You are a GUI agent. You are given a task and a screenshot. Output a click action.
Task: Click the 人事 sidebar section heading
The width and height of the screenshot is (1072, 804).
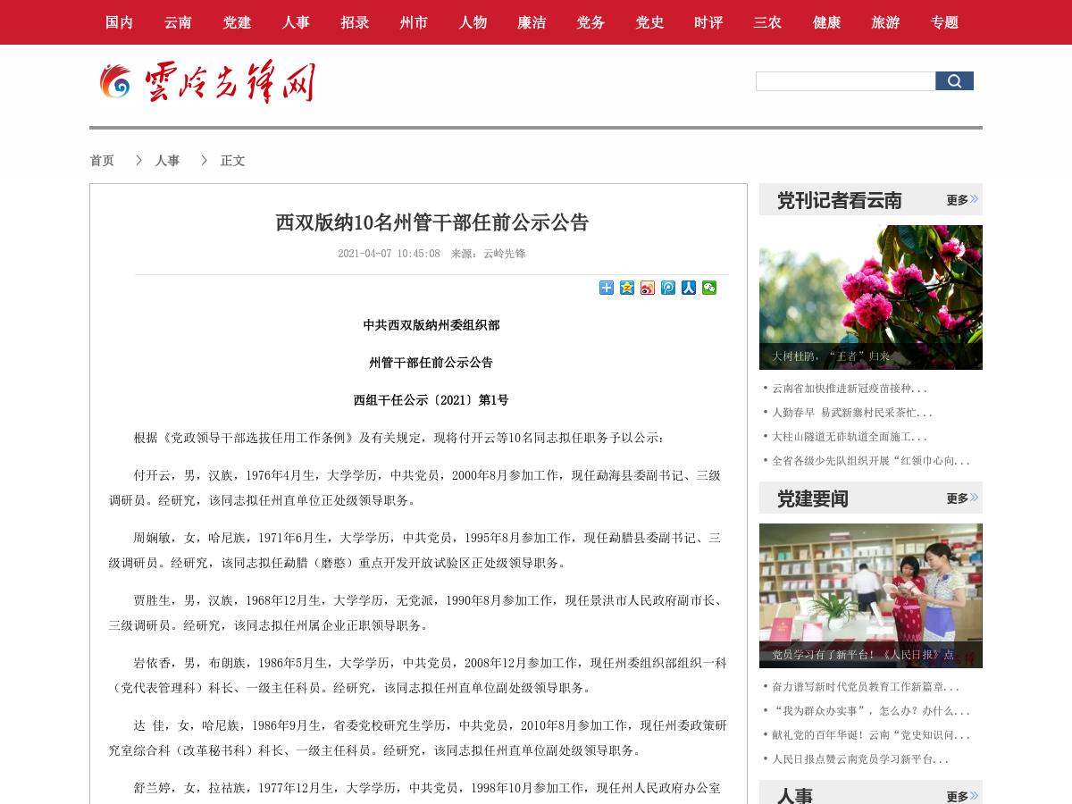[795, 796]
